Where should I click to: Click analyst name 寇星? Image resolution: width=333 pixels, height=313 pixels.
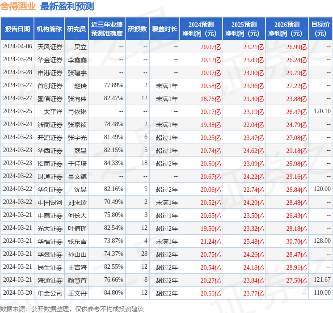pos(80,151)
